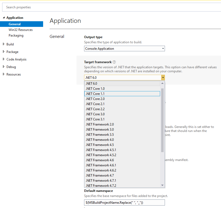Choose .NET Framework 4.7.2
The height and width of the screenshot is (208, 221).
click(122, 185)
